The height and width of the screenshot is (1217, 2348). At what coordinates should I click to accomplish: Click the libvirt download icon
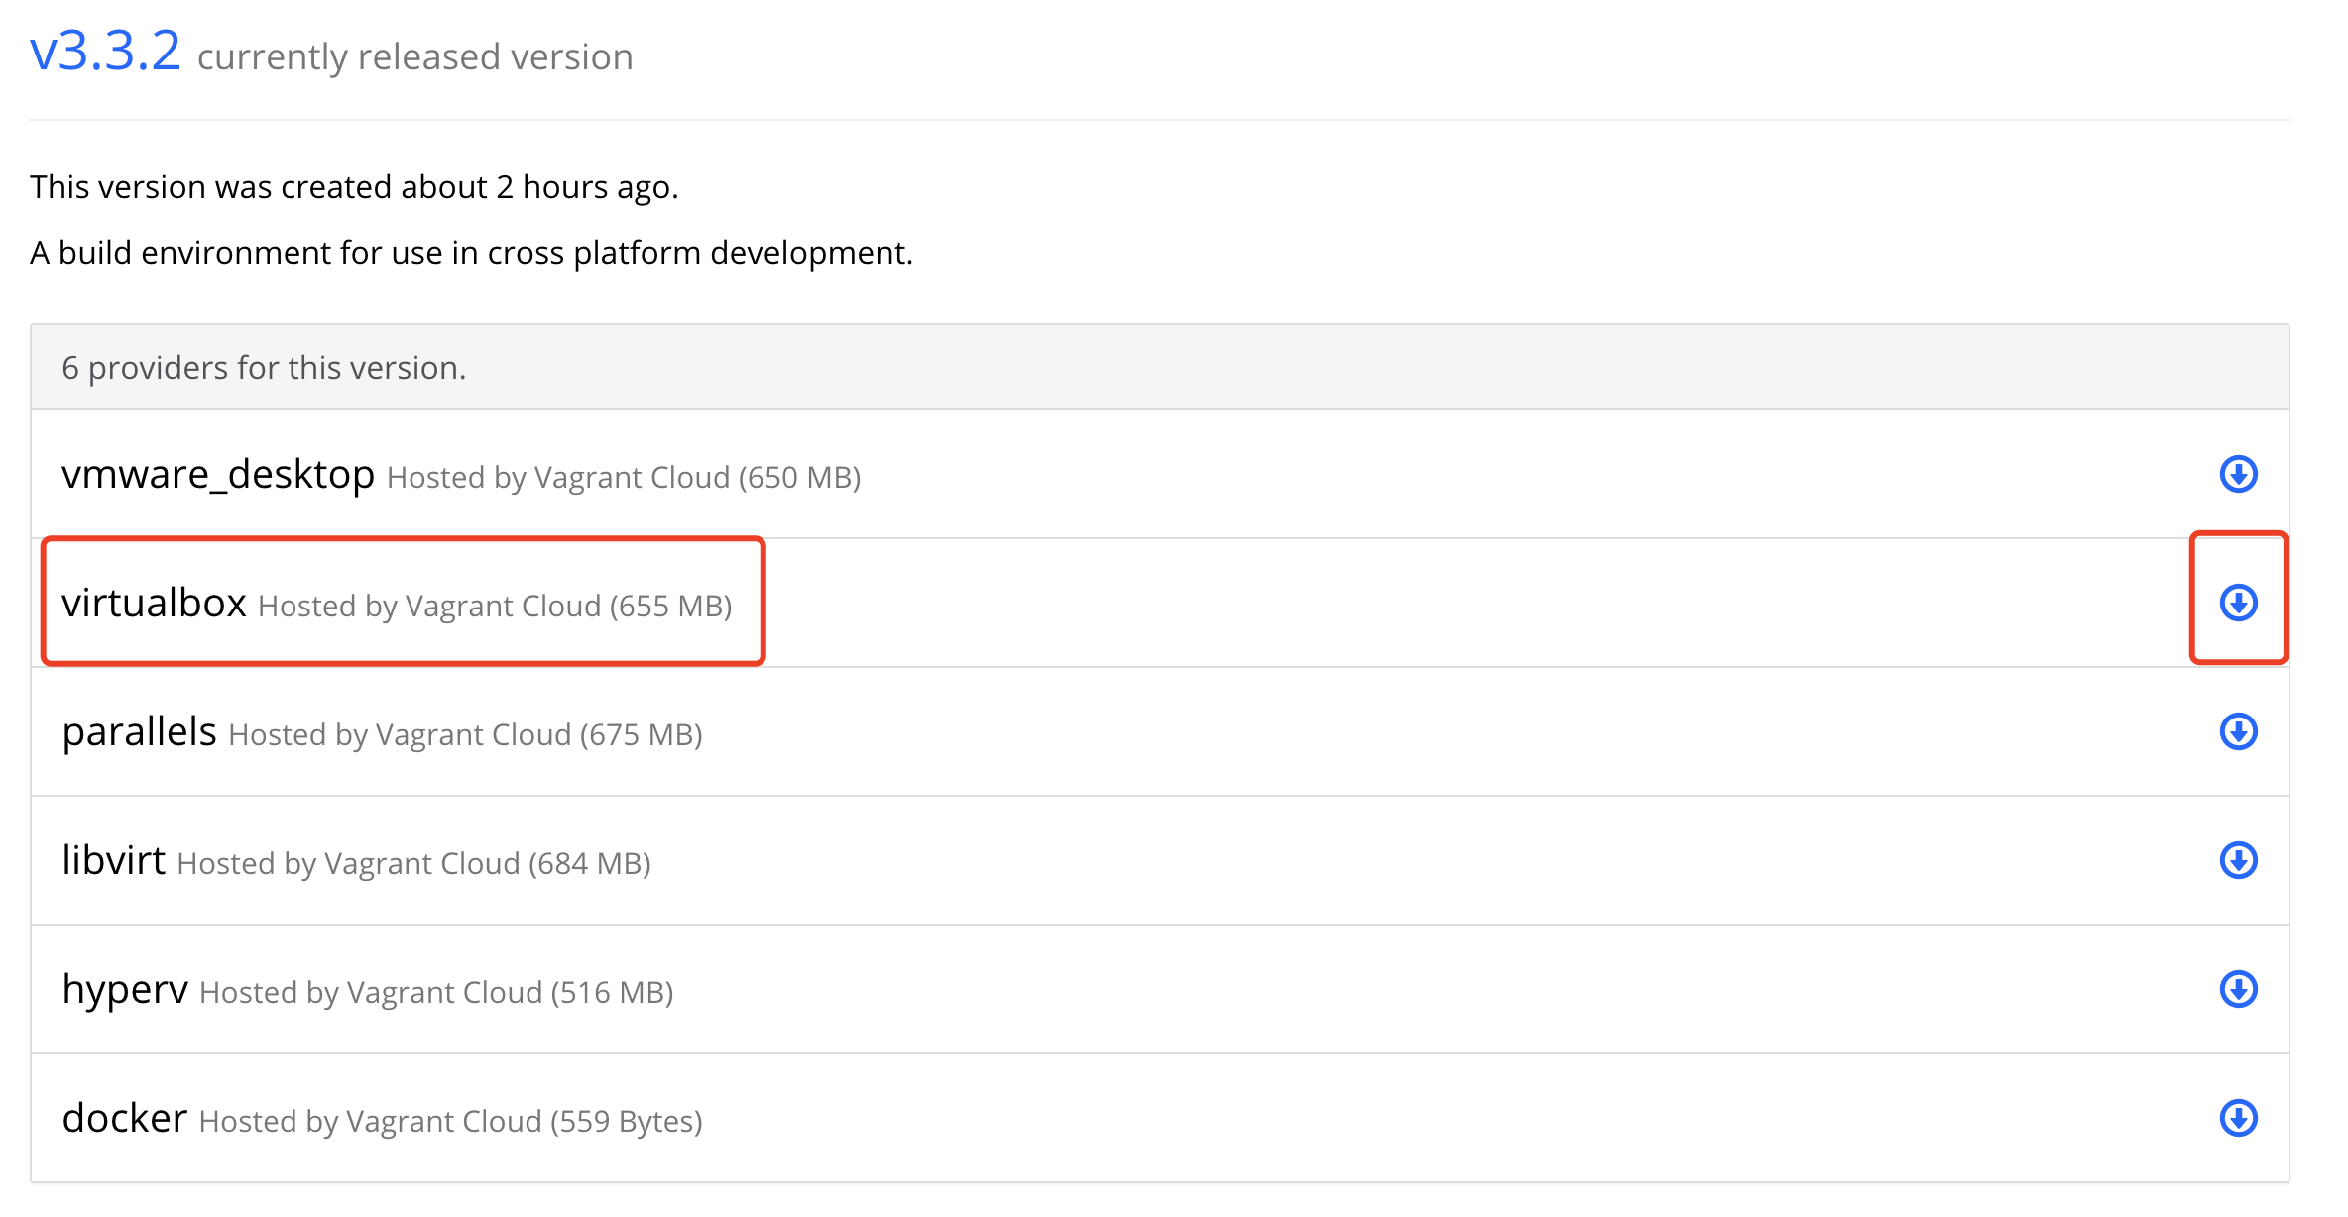(x=2238, y=860)
